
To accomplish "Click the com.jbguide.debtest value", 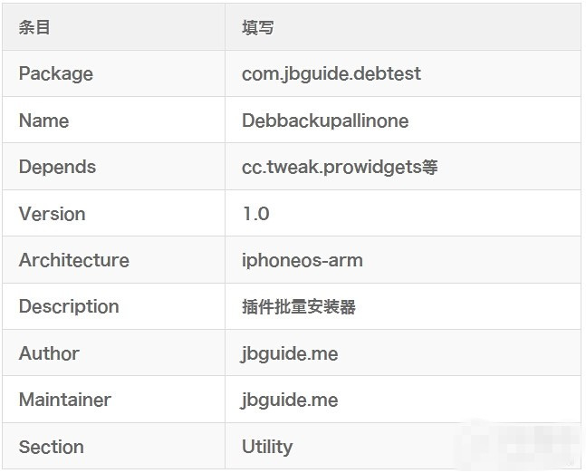I will pos(331,73).
